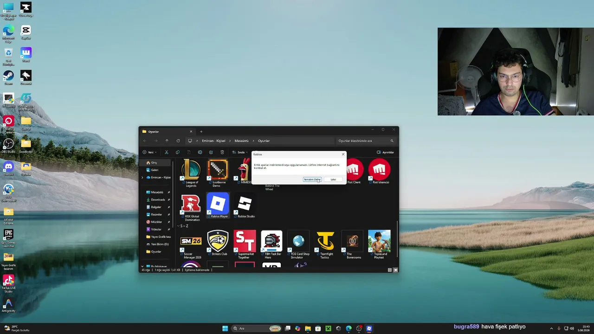
Task: Select the Teamfight Tactics shortcut
Action: 326,244
